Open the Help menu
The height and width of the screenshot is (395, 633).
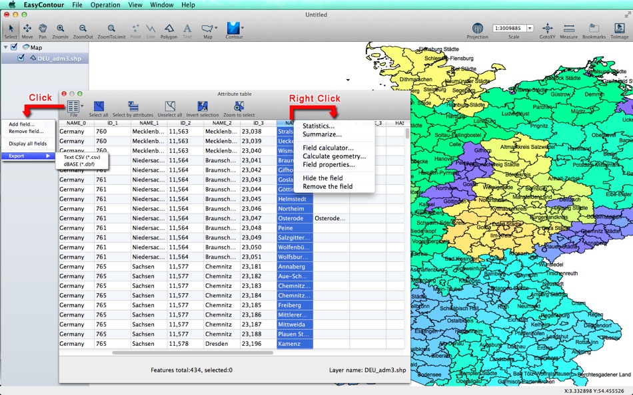[x=188, y=5]
